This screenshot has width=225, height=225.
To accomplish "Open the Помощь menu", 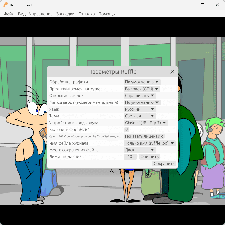I will coord(107,14).
